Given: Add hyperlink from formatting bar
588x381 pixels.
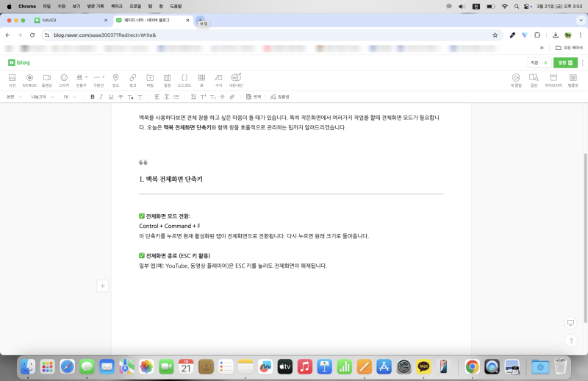Looking at the screenshot, I should 232,97.
